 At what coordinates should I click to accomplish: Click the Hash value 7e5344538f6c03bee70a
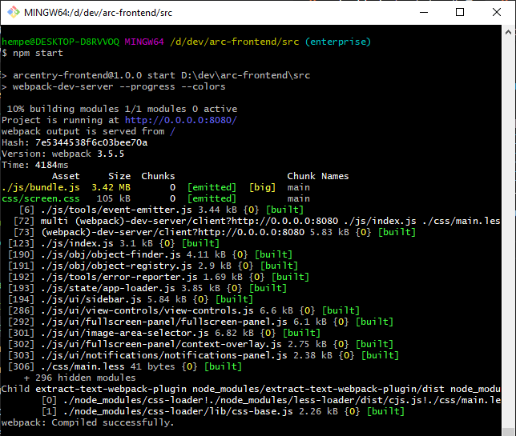91,142
